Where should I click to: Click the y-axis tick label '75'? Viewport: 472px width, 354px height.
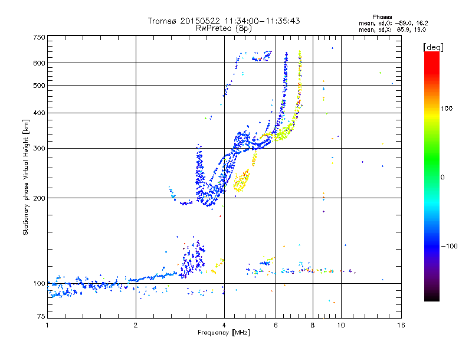point(41,316)
